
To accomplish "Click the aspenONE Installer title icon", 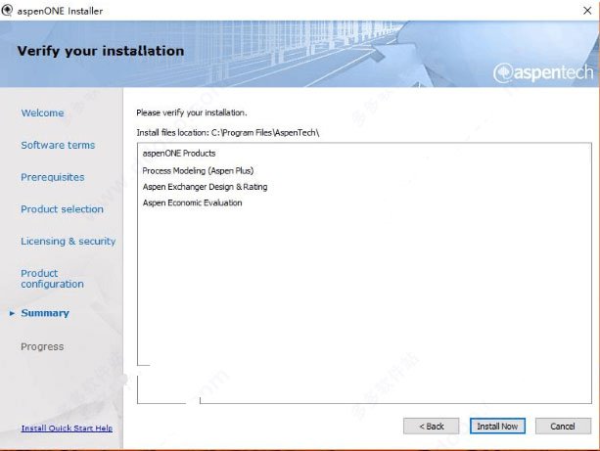I will coord(7,11).
